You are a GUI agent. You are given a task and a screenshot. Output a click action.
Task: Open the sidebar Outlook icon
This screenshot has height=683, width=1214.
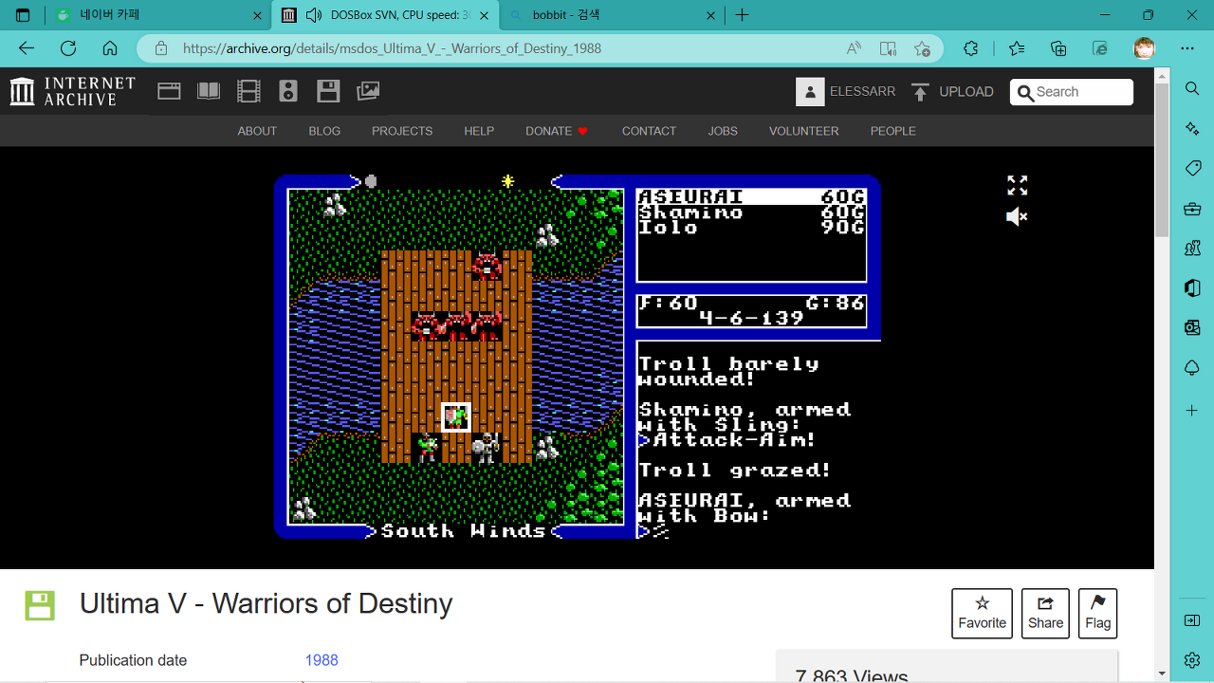1192,328
